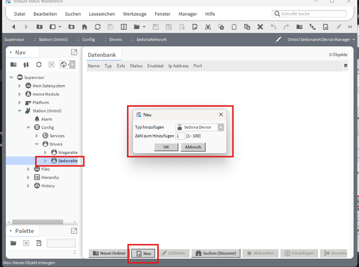Image resolution: width=359 pixels, height=267 pixels.
Task: Click the Schnelle Suche search box
Action: pos(309,14)
